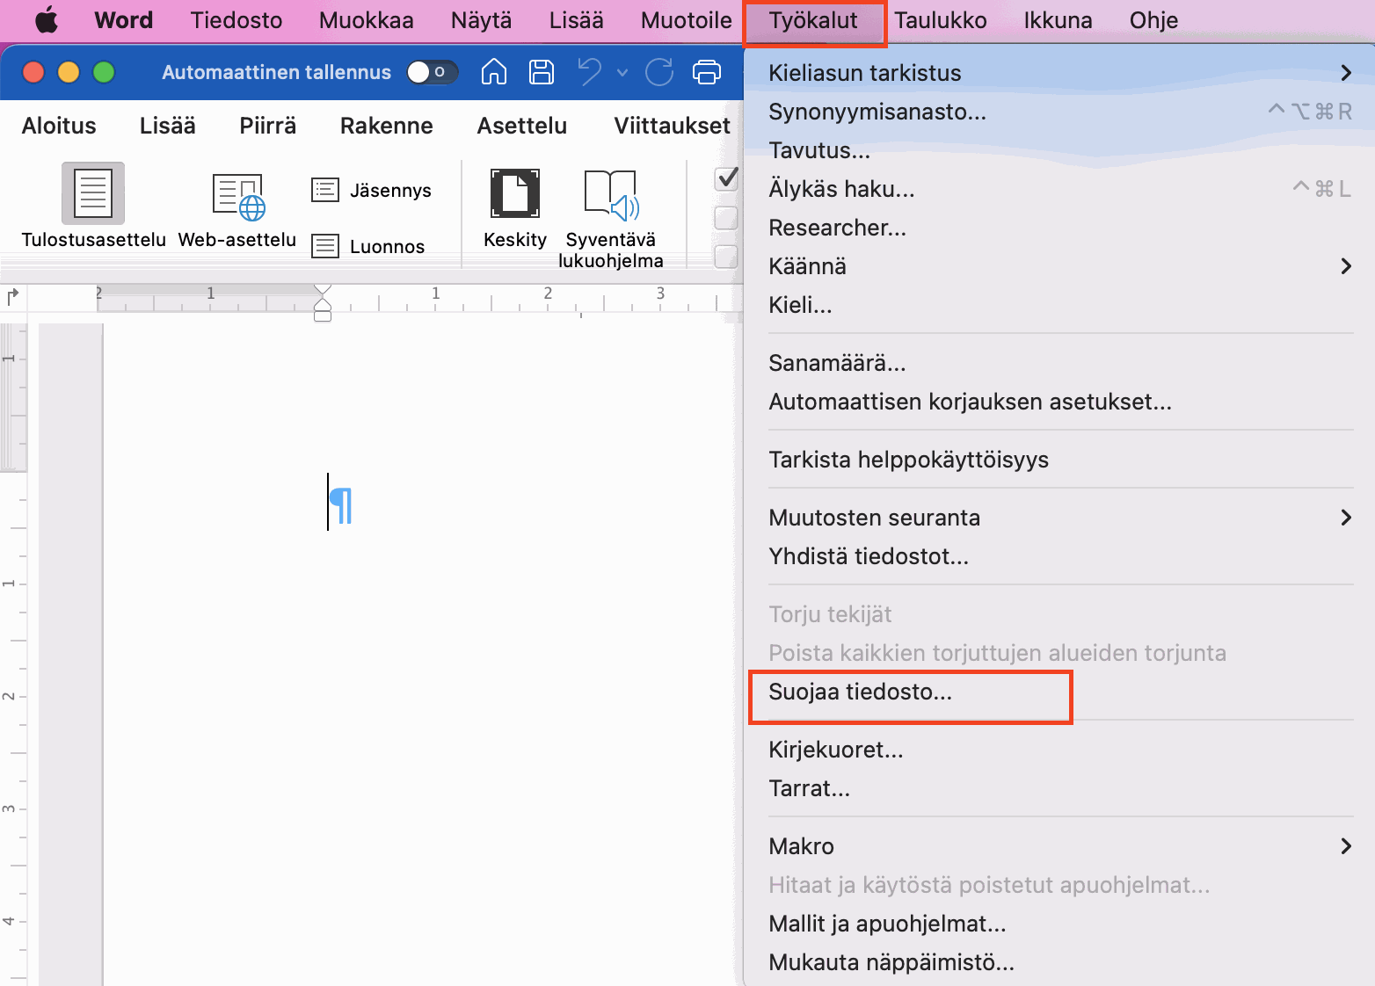Image resolution: width=1375 pixels, height=986 pixels.
Task: Undo the last action
Action: click(x=590, y=72)
